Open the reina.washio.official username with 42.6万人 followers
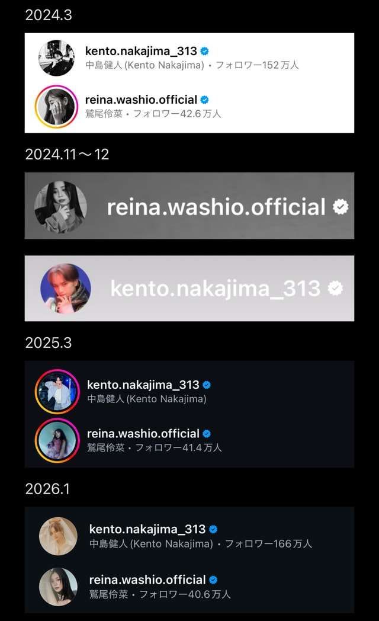The image size is (379, 621). click(x=141, y=100)
